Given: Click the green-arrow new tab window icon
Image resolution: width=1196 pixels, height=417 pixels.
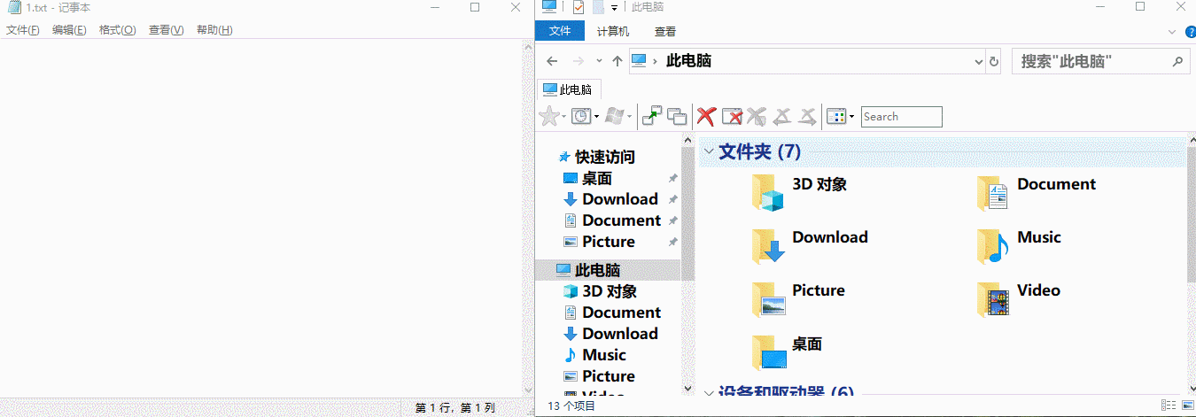Looking at the screenshot, I should point(652,116).
